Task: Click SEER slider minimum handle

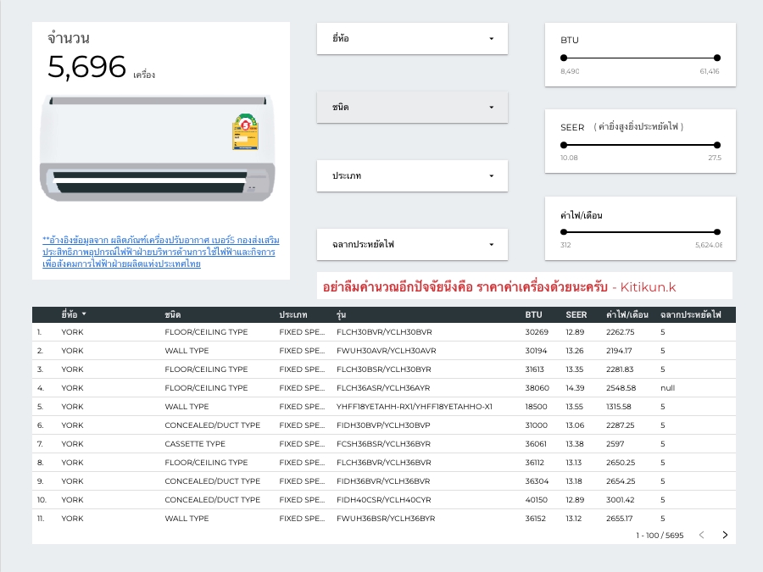Action: (564, 145)
